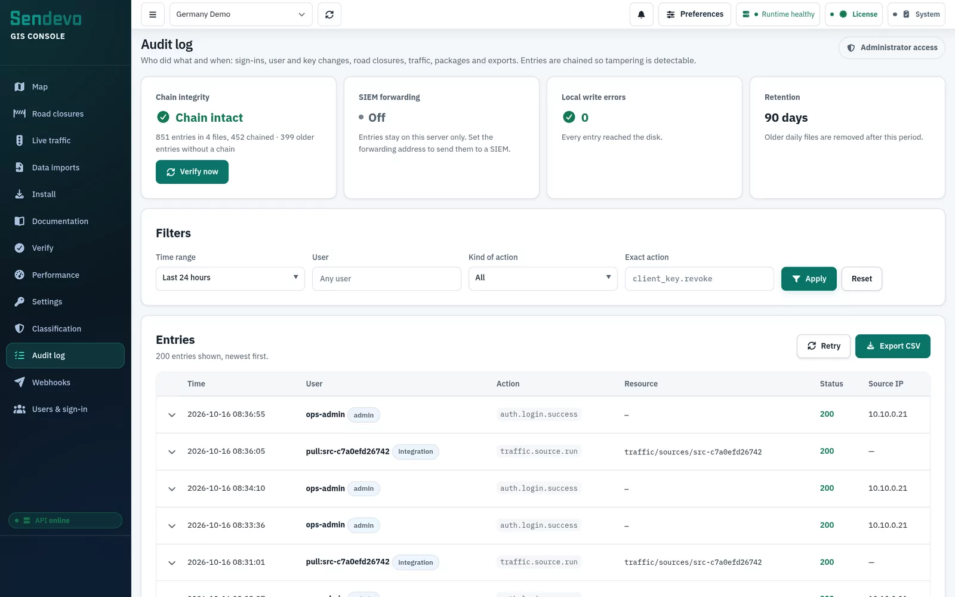Click the Time column header
This screenshot has height=597, width=955.
click(x=196, y=384)
